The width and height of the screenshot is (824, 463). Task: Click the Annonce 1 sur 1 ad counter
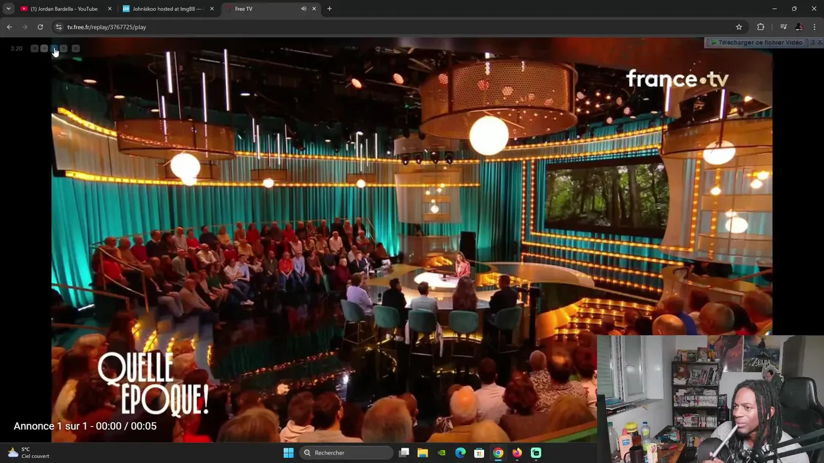coord(85,426)
